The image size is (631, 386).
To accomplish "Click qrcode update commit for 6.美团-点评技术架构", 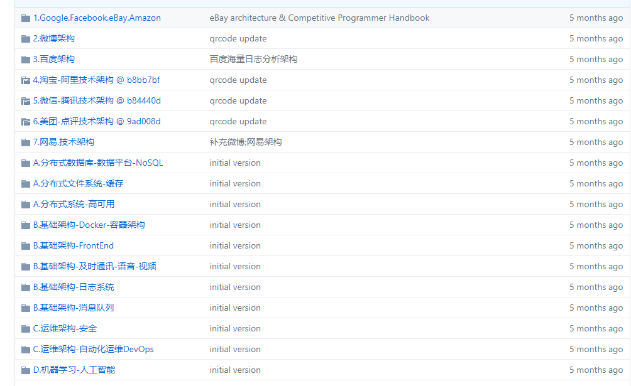I will click(238, 121).
